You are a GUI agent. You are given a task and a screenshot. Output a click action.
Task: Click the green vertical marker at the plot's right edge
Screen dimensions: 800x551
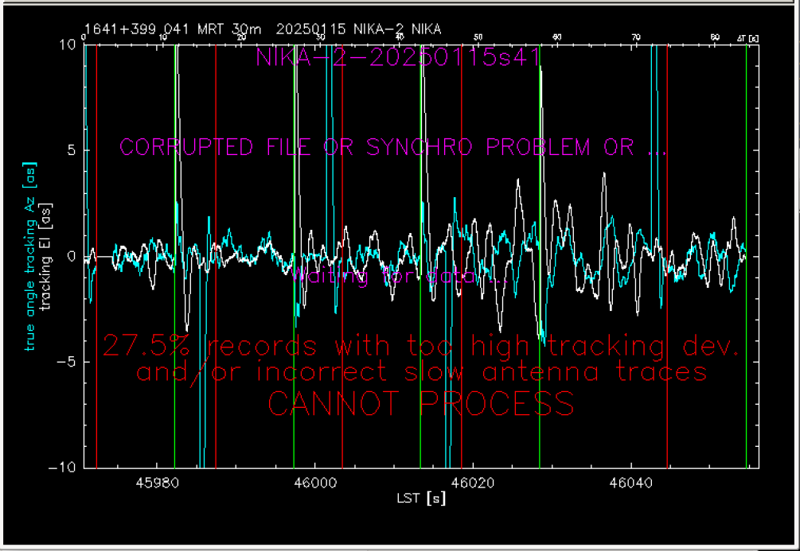coord(746,254)
